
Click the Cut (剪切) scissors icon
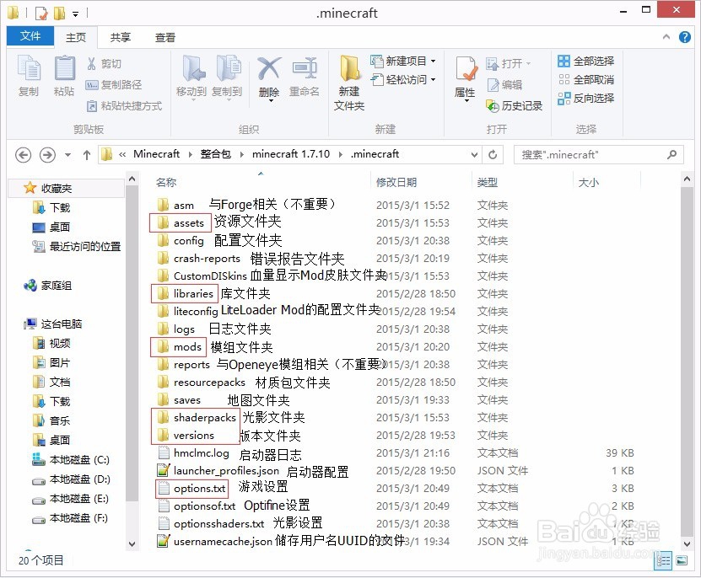click(92, 63)
